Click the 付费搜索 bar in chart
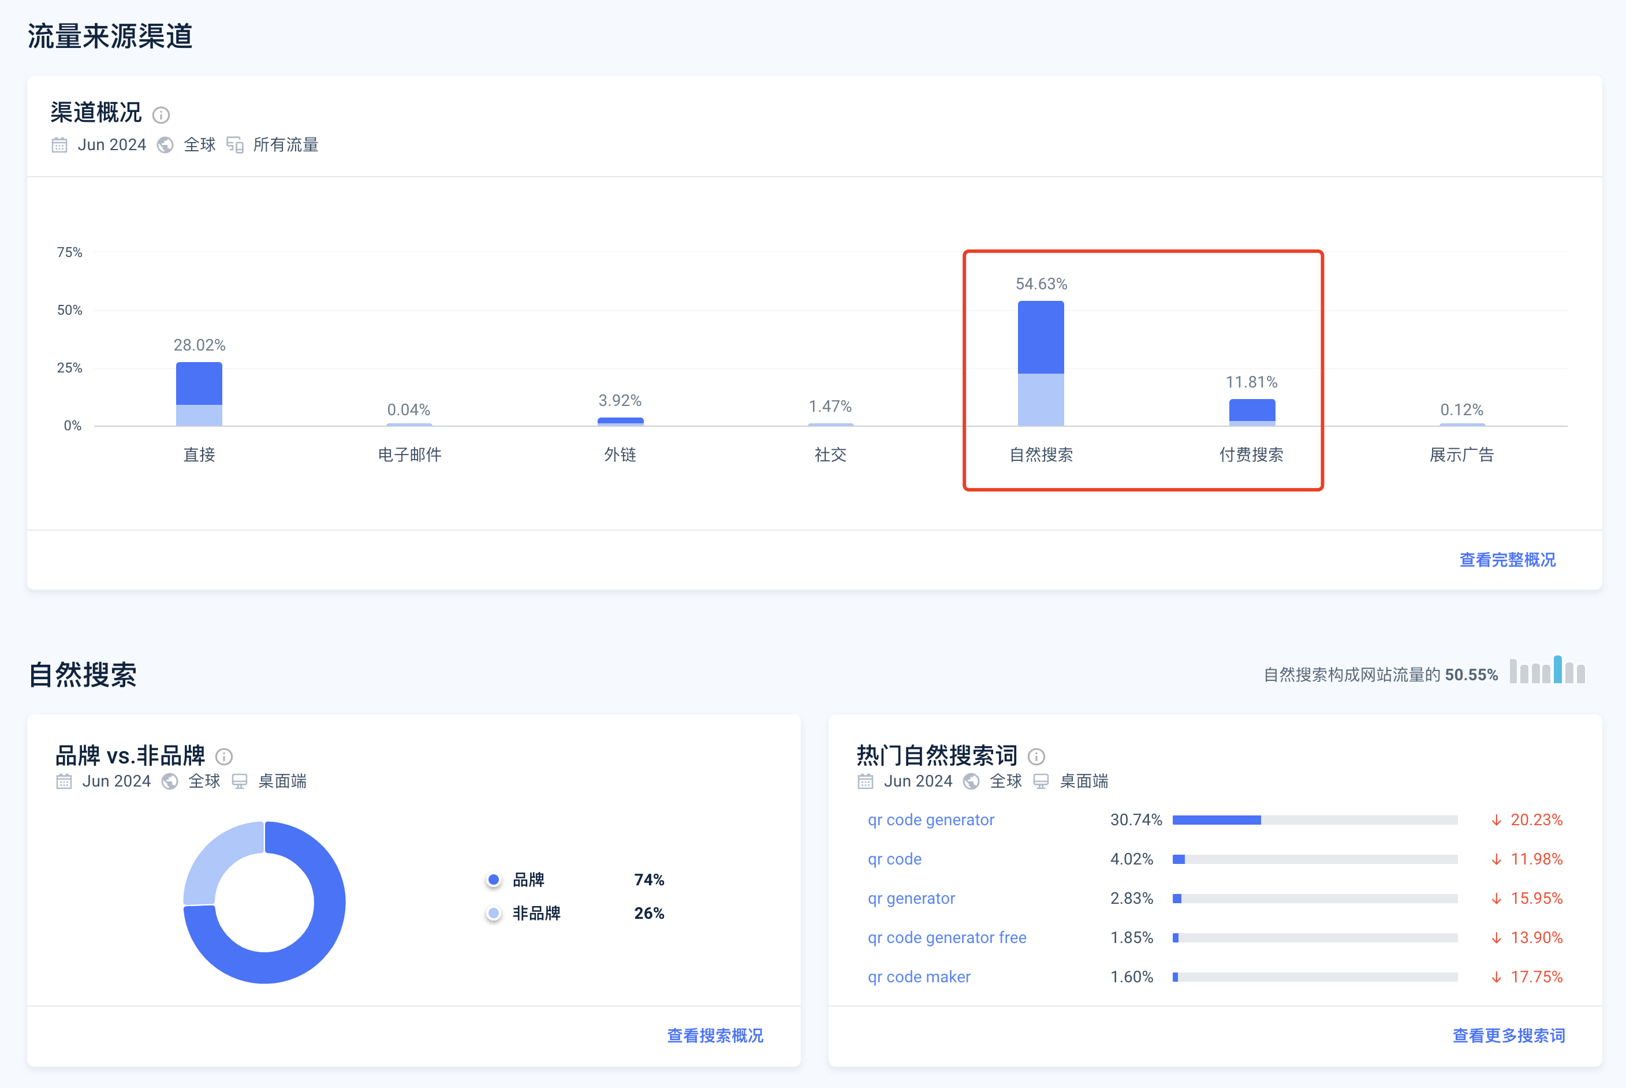The width and height of the screenshot is (1626, 1088). (x=1252, y=412)
